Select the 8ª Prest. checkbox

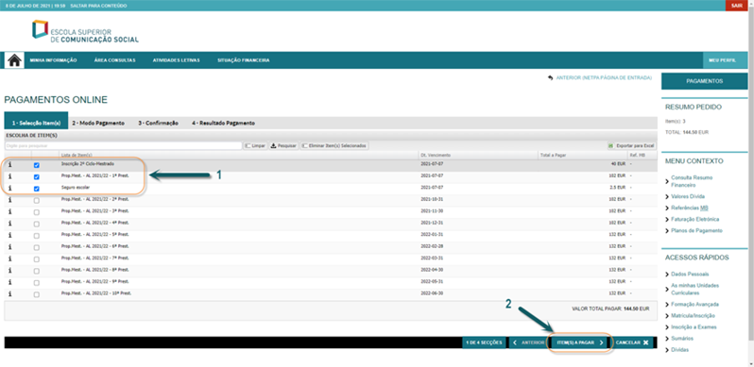(37, 272)
